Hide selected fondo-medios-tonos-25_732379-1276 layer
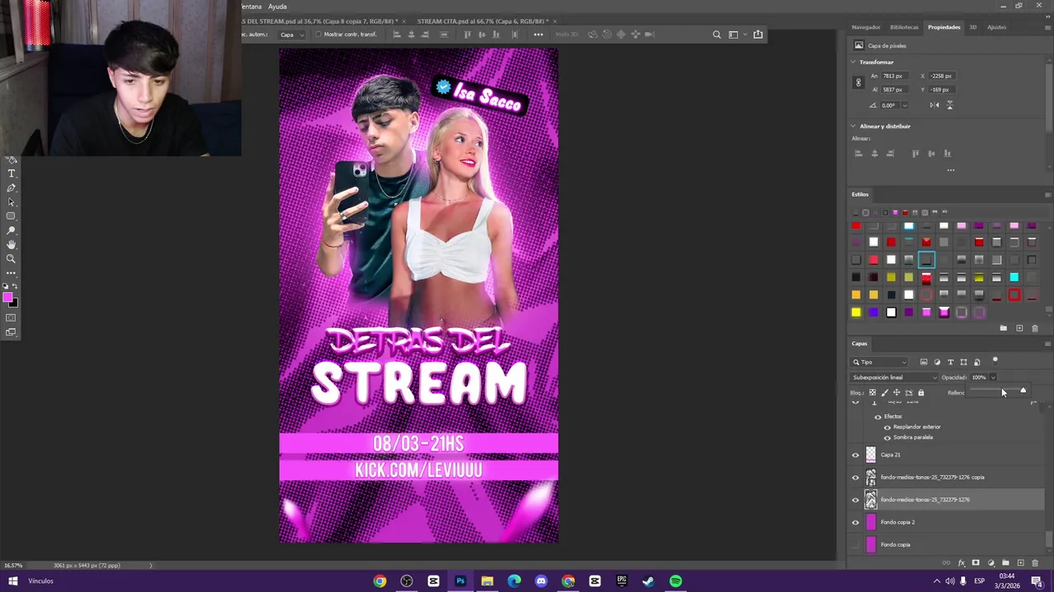 (856, 500)
